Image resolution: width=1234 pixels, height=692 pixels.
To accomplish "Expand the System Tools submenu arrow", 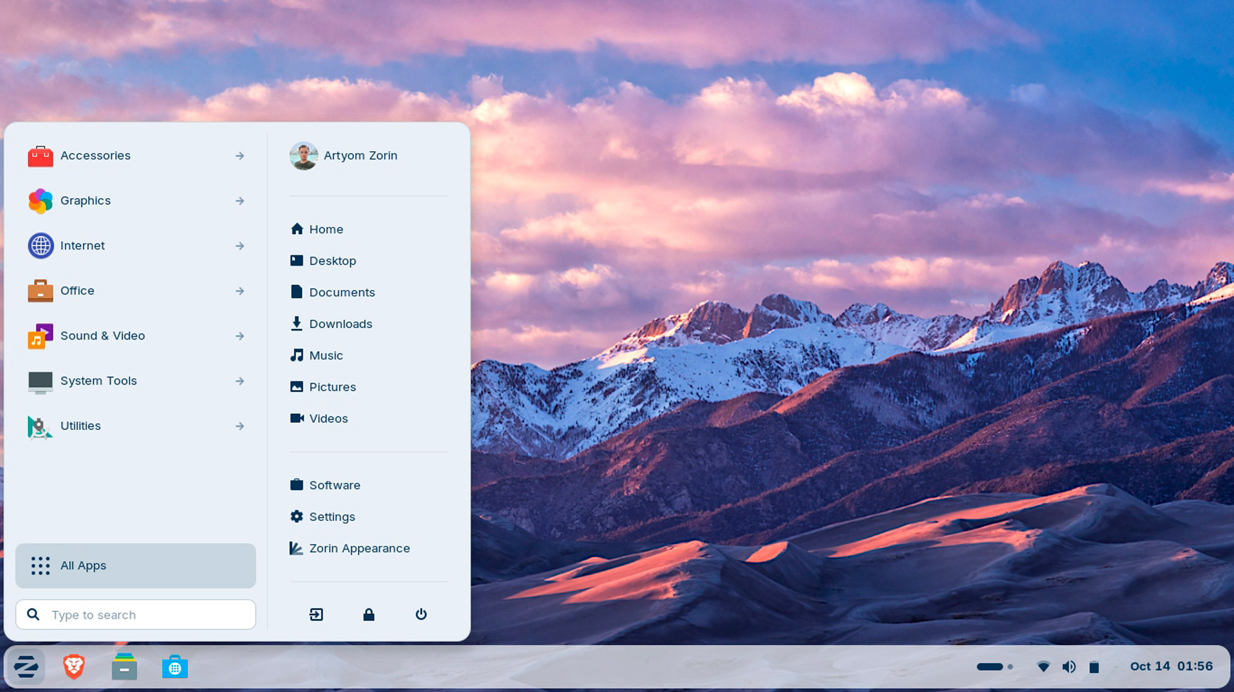I will [x=239, y=381].
